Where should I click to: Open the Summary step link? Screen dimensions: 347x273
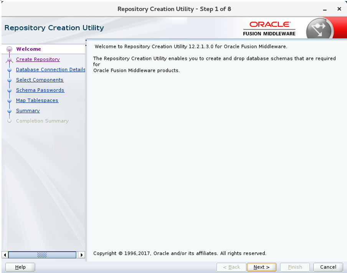click(x=28, y=111)
